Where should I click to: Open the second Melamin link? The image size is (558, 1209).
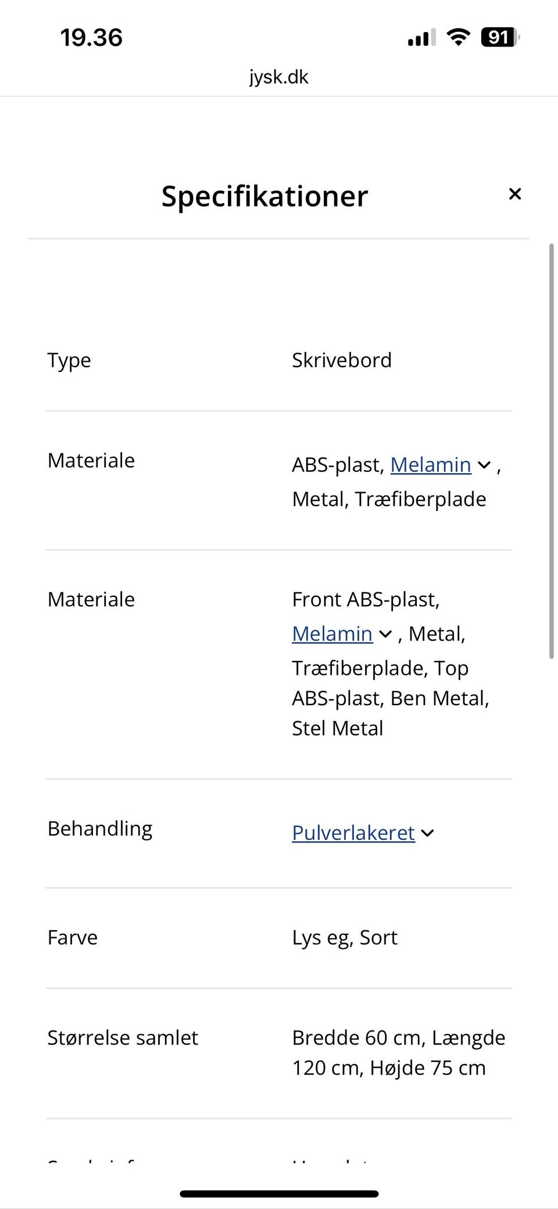coord(332,634)
